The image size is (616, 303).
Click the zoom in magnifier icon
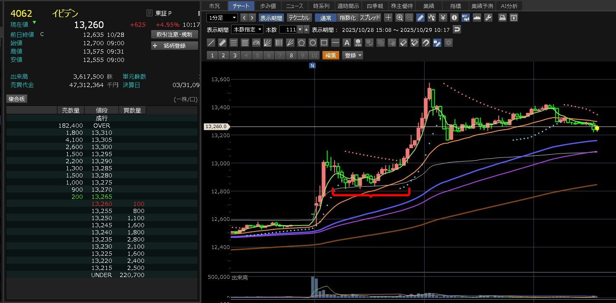pyautogui.click(x=399, y=18)
